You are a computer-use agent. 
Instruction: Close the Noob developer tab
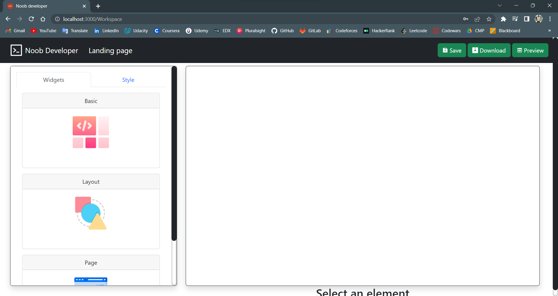(x=84, y=6)
